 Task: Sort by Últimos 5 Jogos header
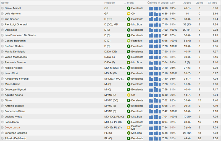pyautogui.click(x=158, y=3)
